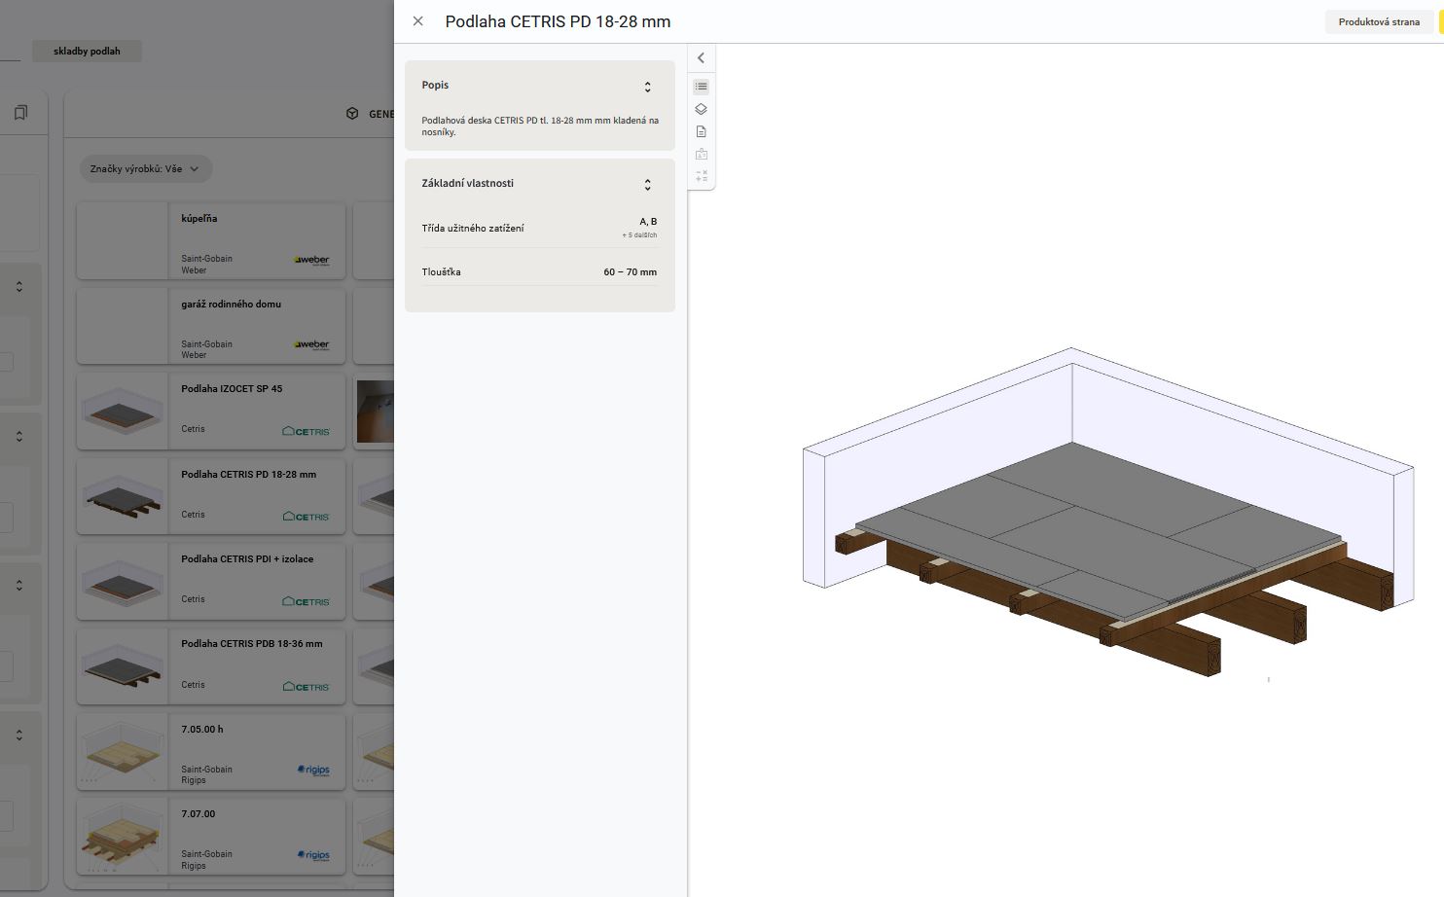The width and height of the screenshot is (1444, 897).
Task: Collapse the Základní vlastnosti section
Action: tap(647, 184)
